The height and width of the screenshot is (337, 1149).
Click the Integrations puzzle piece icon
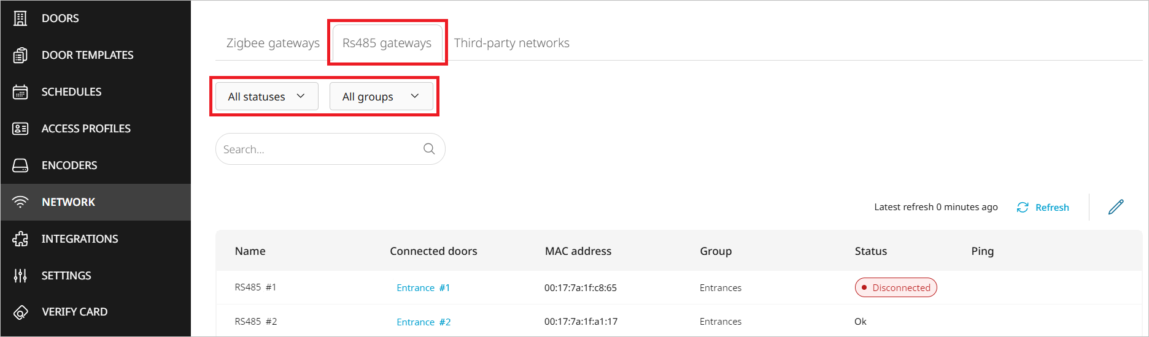tap(20, 239)
